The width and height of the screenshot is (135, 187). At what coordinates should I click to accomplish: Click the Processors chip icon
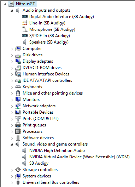[18, 131]
